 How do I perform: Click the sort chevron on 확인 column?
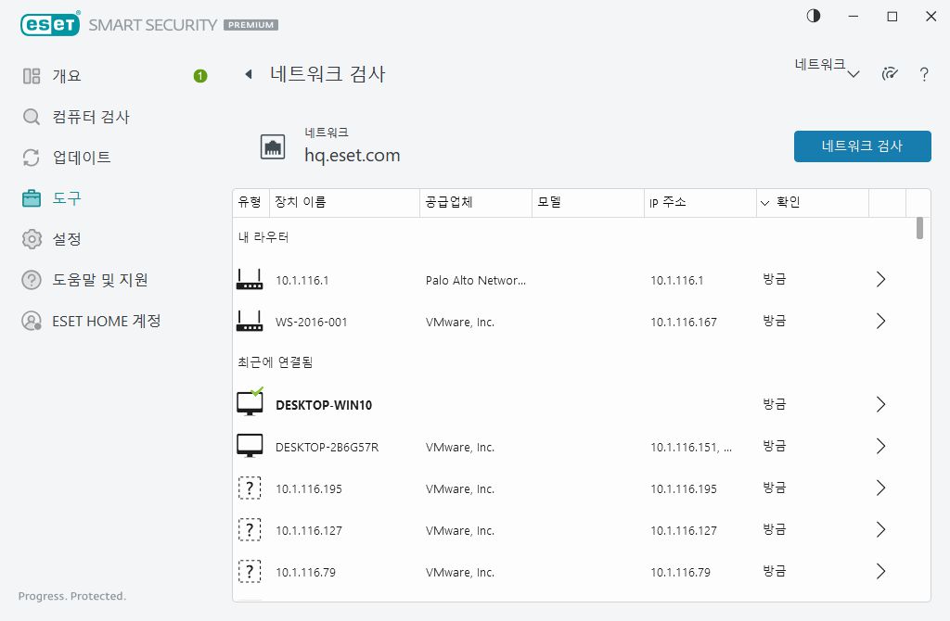(764, 202)
